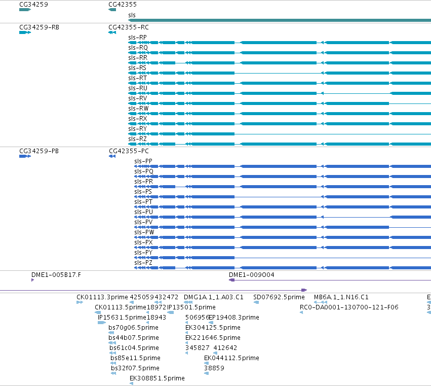Click the EK304125.5prime EST glyph

click(x=187, y=333)
